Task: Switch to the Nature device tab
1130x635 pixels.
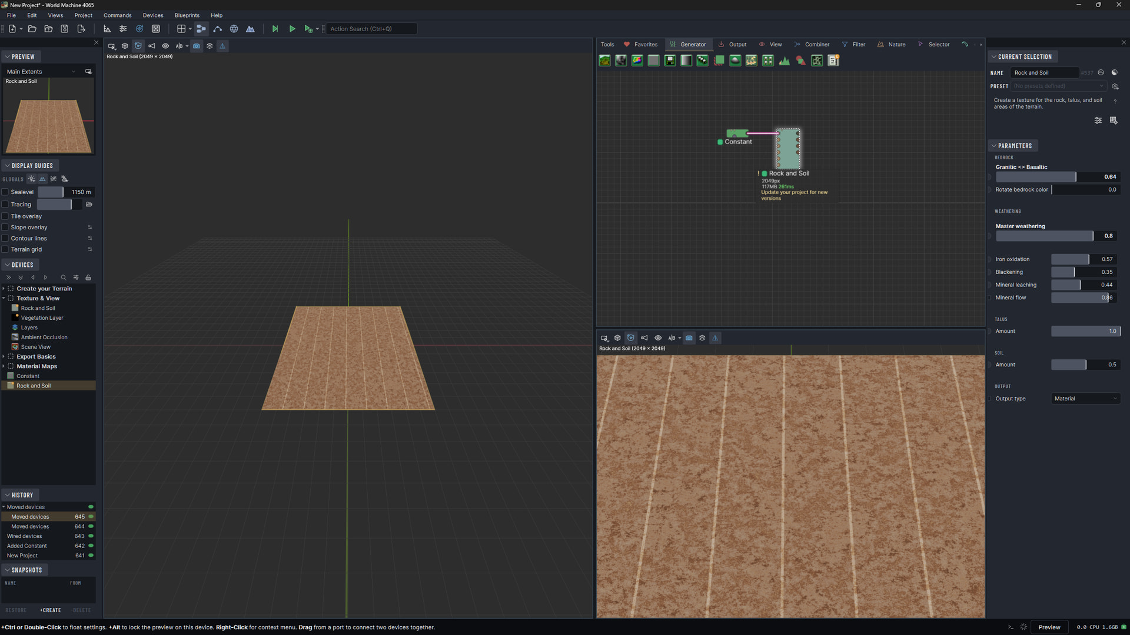Action: click(891, 45)
